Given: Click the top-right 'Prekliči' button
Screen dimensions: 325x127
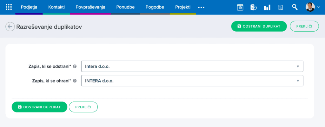Looking at the screenshot, I should click(x=304, y=27).
